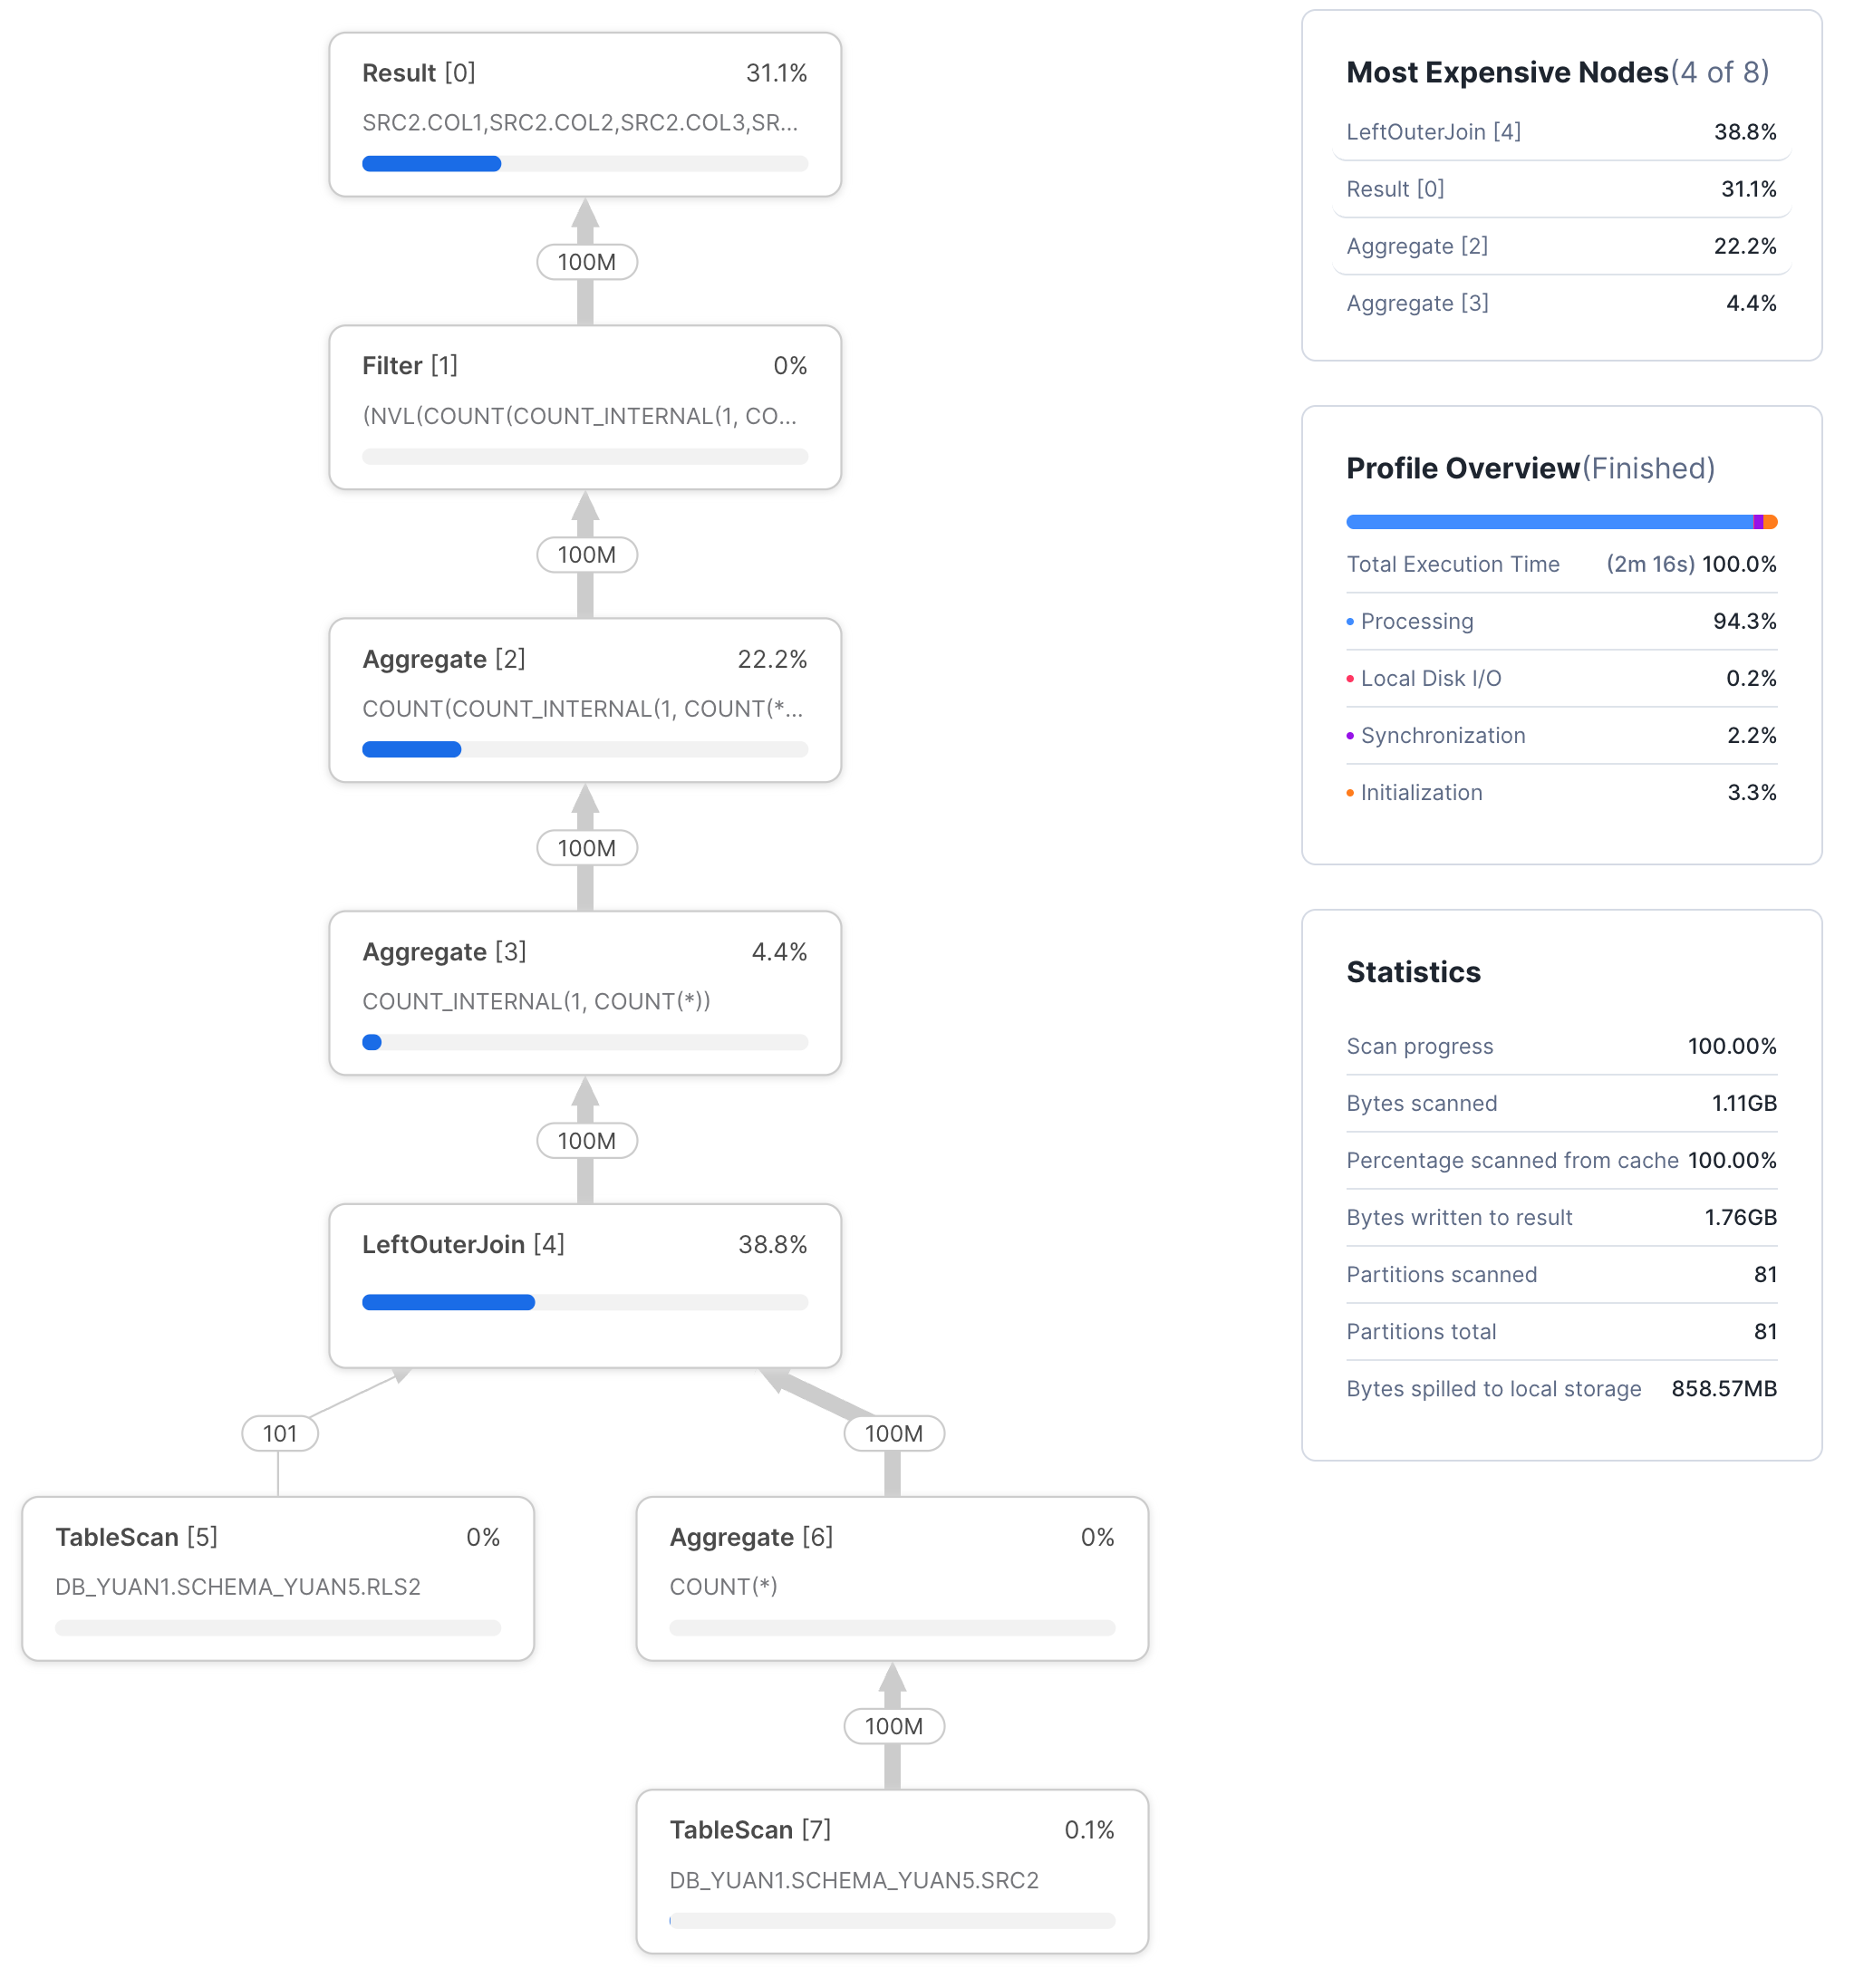The height and width of the screenshot is (1988, 1854).
Task: Select the Aggregate [6] COUNT(*) node
Action: pyautogui.click(x=891, y=1577)
